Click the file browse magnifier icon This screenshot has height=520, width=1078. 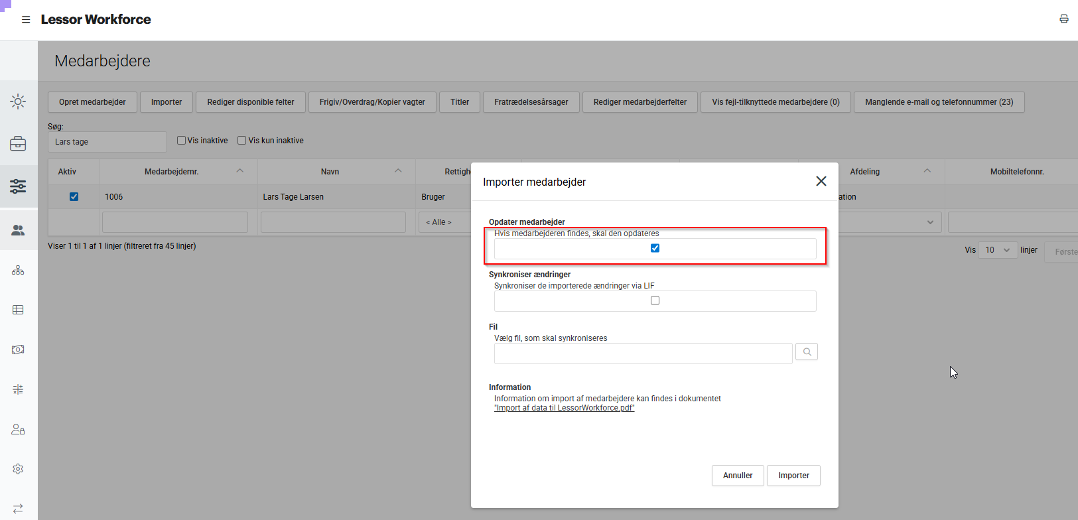point(807,352)
